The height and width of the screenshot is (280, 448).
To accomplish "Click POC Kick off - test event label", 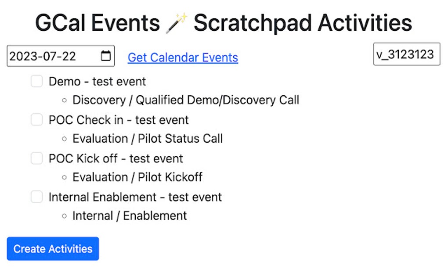I will tap(116, 159).
